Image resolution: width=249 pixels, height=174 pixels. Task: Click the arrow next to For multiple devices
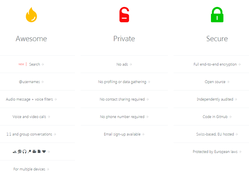48,169
